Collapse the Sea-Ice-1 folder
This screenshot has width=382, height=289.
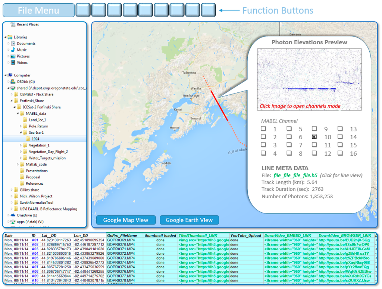(x=21, y=133)
